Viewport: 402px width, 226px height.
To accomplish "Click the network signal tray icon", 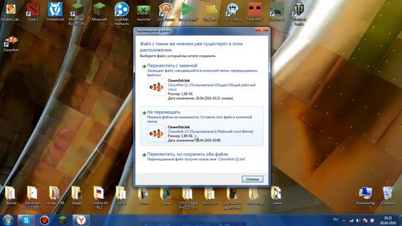I will pos(352,220).
